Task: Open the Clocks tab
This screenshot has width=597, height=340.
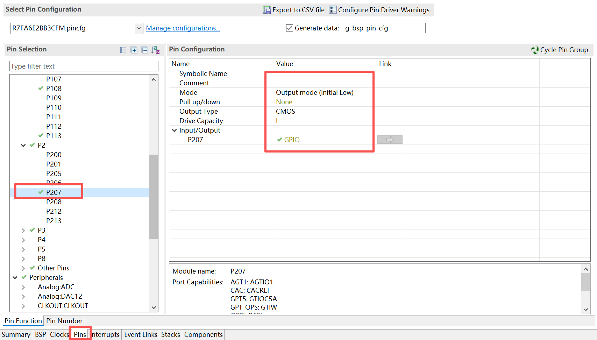Action: click(x=59, y=334)
